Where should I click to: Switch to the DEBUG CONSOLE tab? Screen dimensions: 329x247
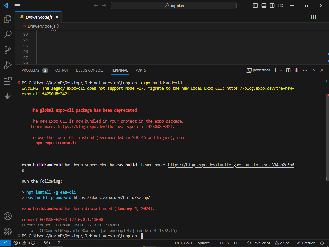pyautogui.click(x=90, y=70)
